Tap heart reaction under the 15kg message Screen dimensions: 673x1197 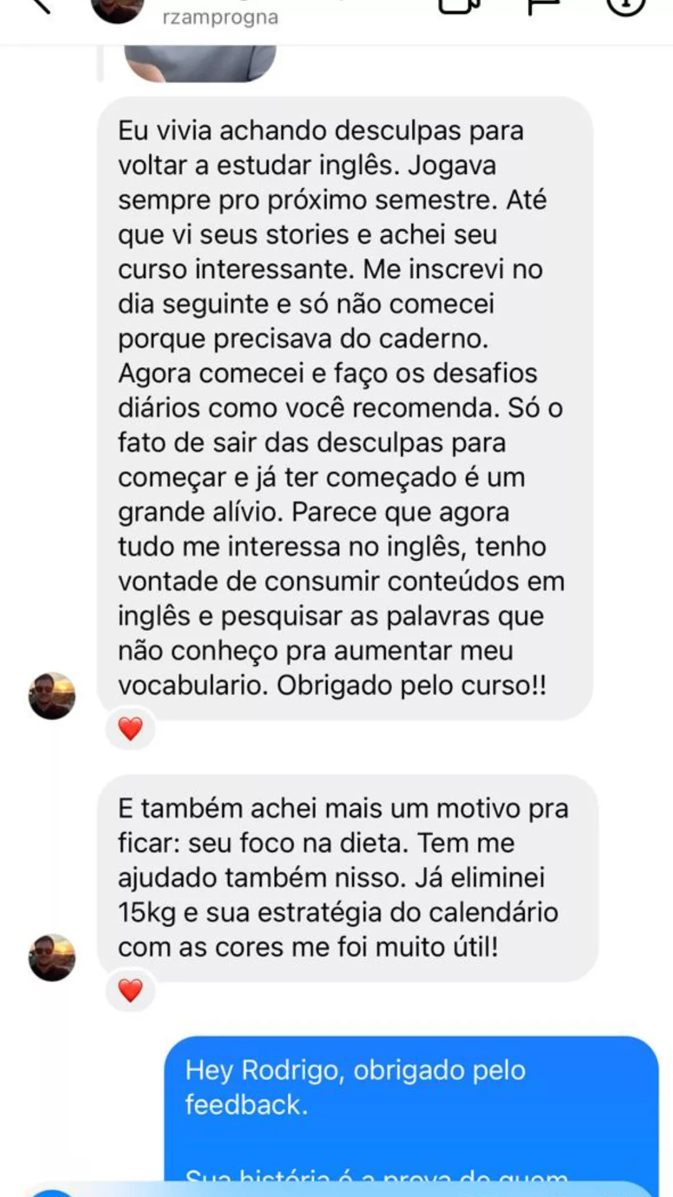point(130,990)
